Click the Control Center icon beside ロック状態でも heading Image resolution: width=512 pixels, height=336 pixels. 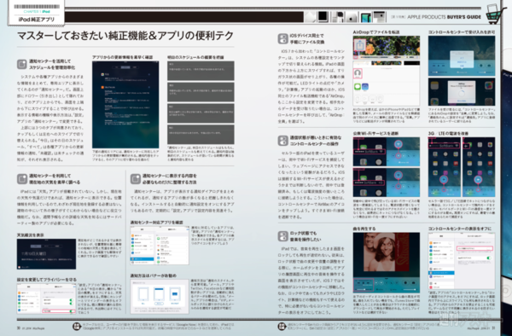pos(282,236)
